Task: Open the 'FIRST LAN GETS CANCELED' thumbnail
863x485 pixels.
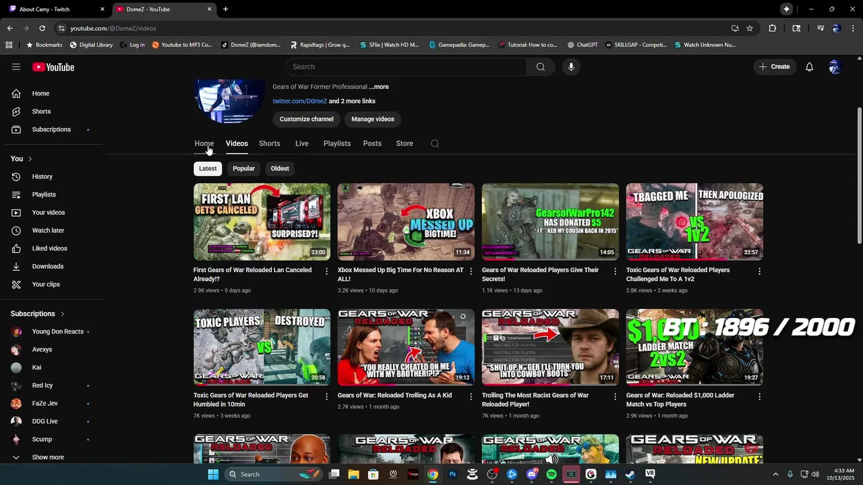Action: tap(262, 222)
